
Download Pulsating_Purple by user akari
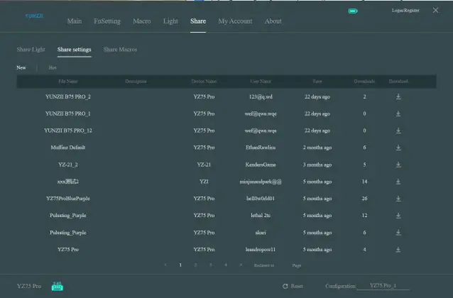[x=398, y=232]
